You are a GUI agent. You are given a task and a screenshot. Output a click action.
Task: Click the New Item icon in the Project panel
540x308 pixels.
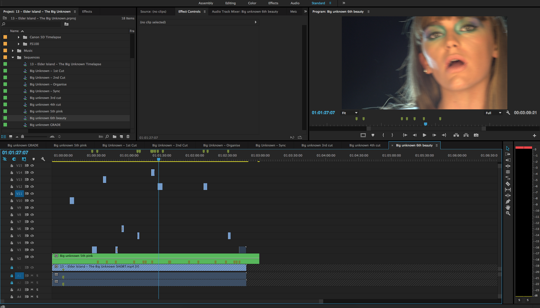(x=121, y=136)
